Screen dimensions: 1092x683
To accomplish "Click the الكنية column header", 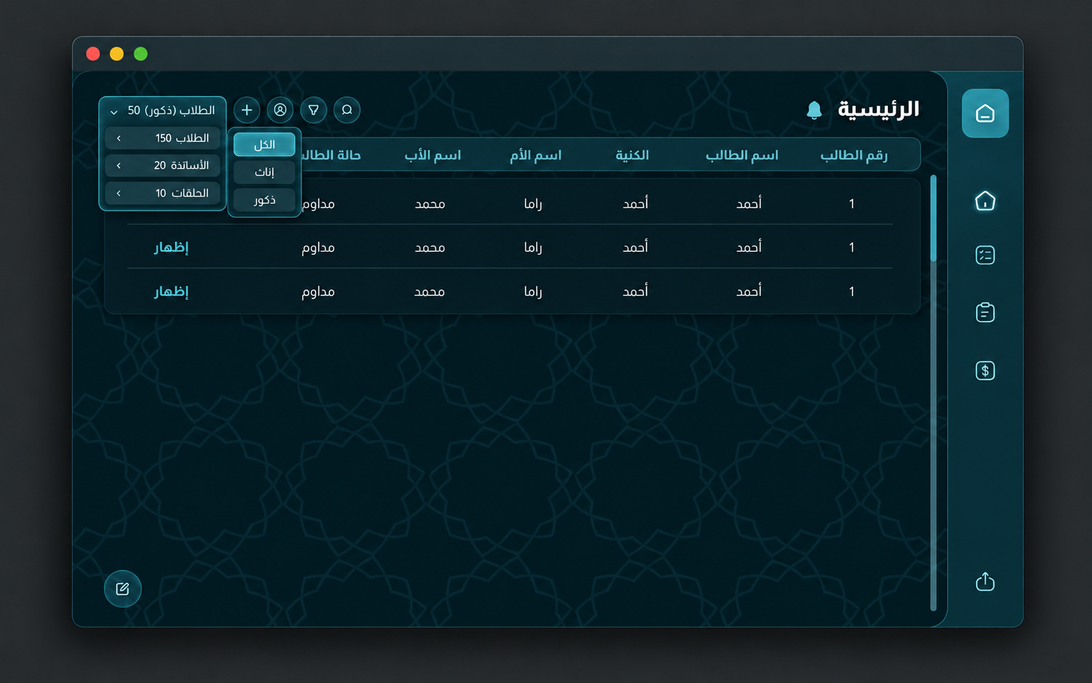I will [632, 156].
